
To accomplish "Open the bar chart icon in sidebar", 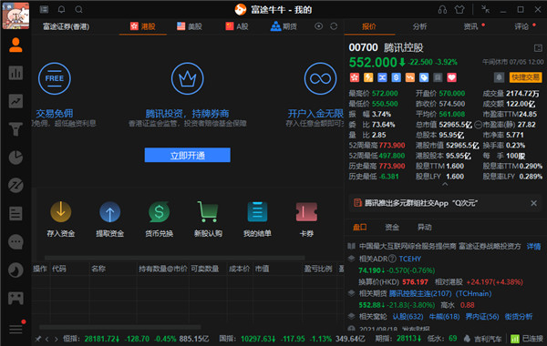I will pyautogui.click(x=15, y=73).
